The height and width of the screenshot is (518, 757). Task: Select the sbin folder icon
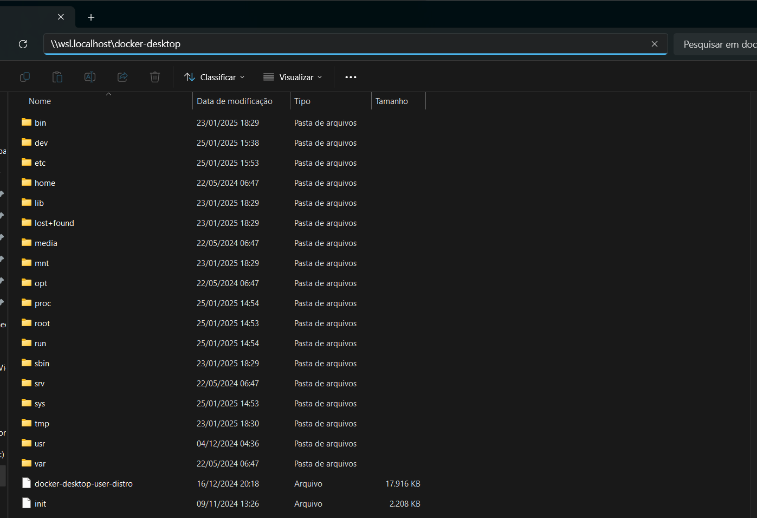[x=27, y=363]
